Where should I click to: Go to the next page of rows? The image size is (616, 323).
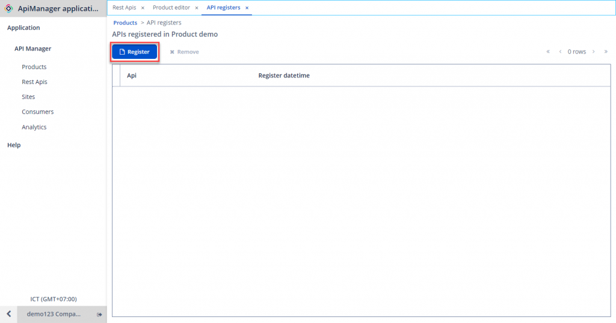[594, 52]
